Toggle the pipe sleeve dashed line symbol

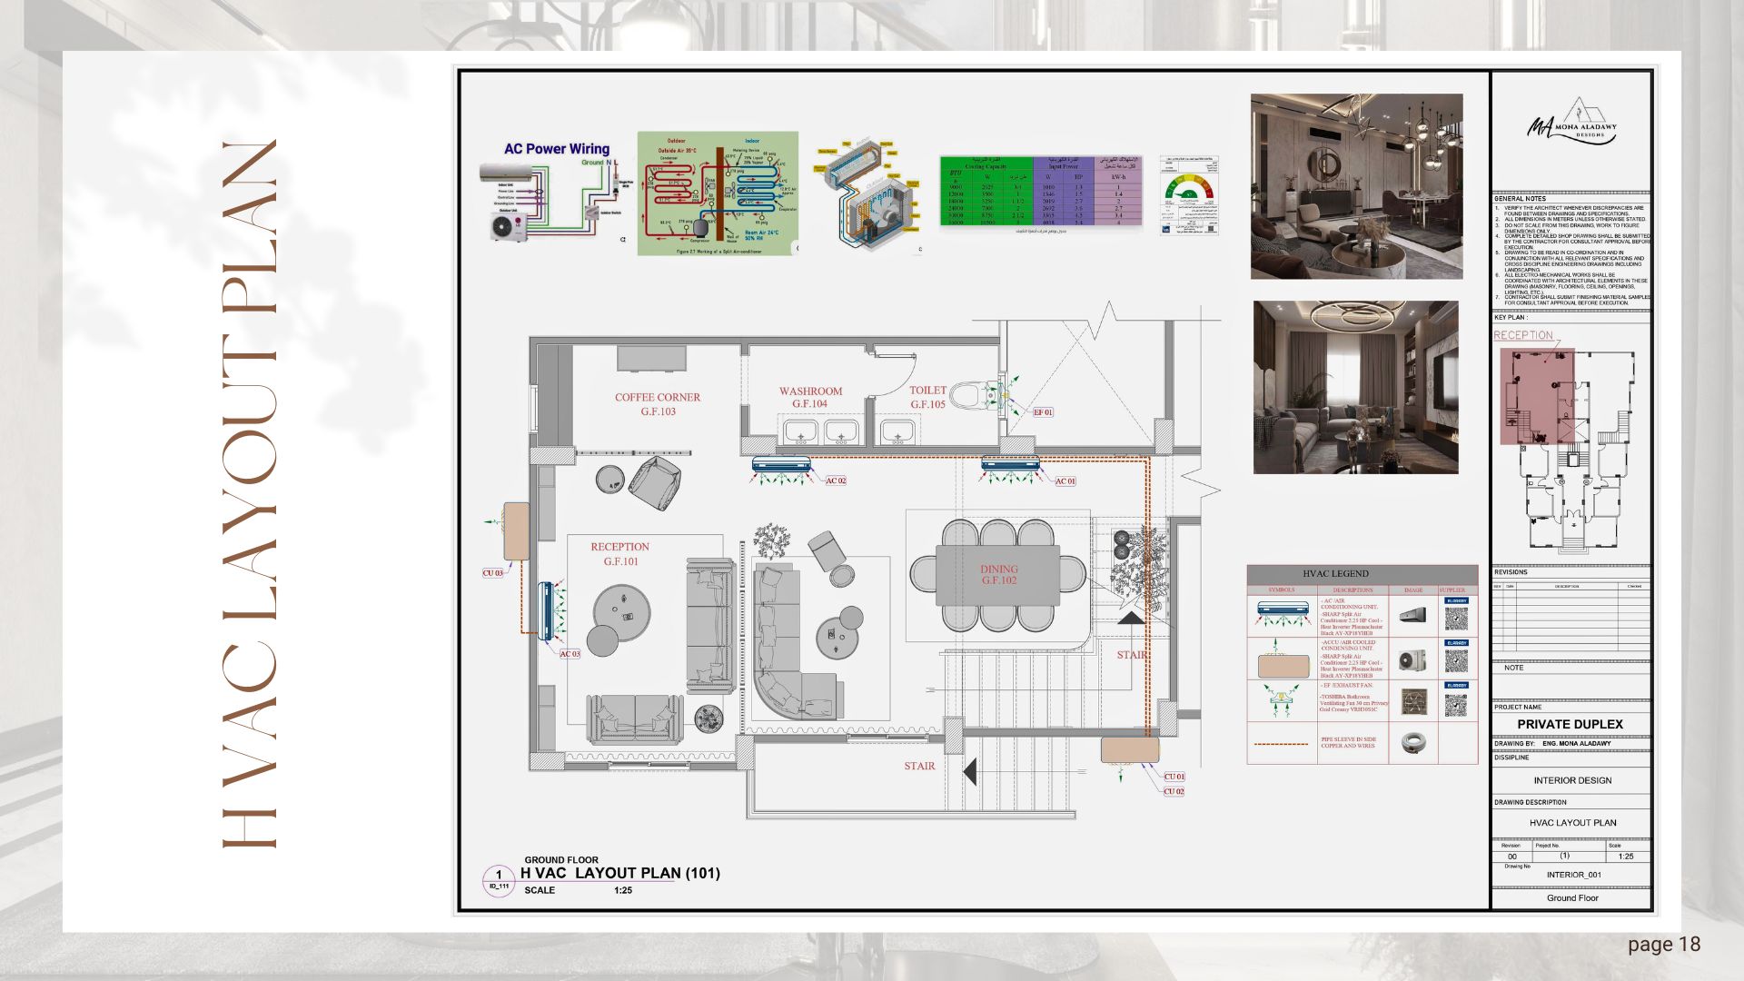pos(1281,744)
